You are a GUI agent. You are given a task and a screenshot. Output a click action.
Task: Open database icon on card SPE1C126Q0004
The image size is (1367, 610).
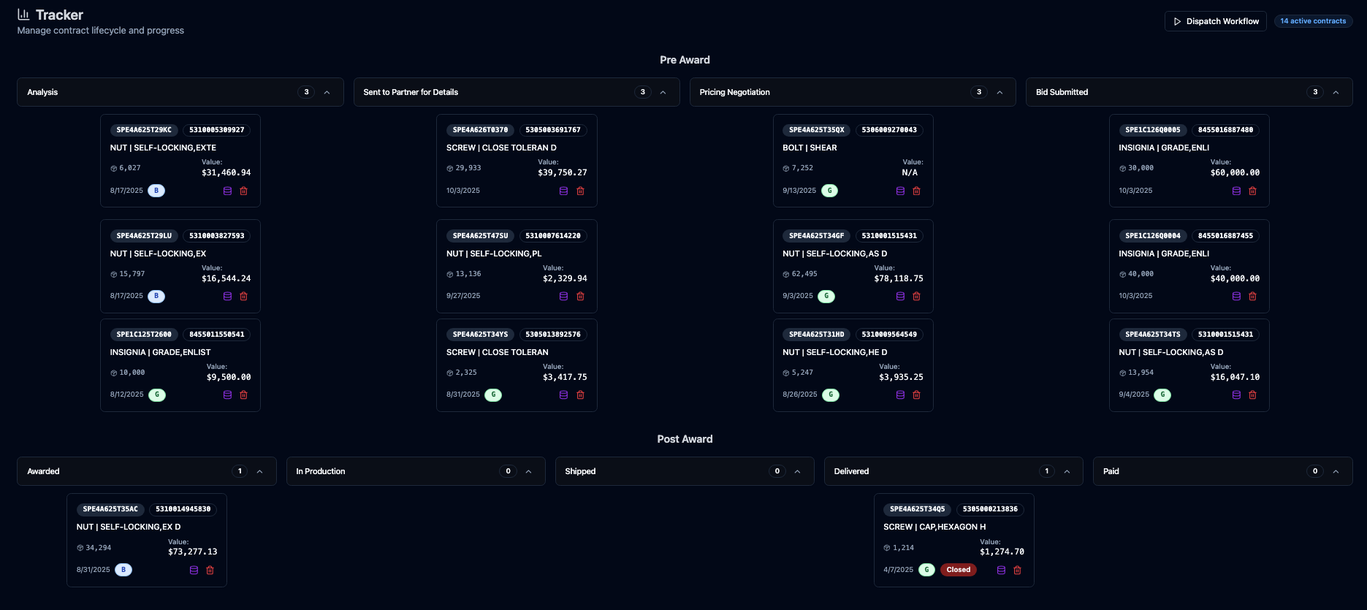pyautogui.click(x=1236, y=296)
